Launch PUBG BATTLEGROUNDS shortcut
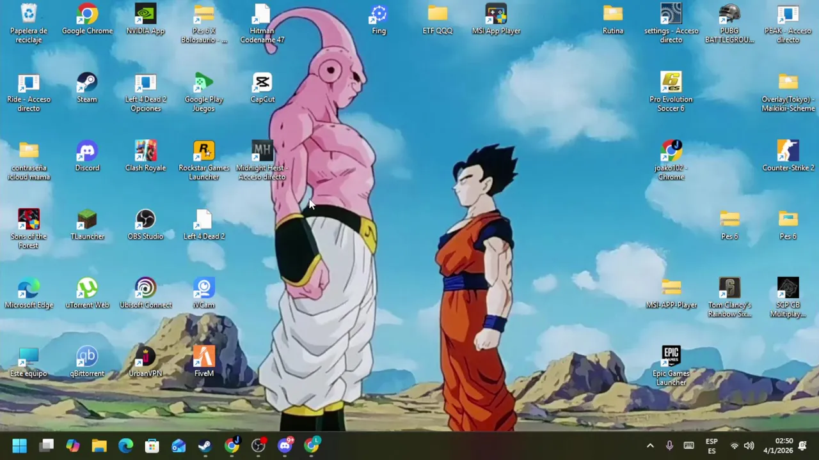Screen dimensions: 819x460 [729, 24]
